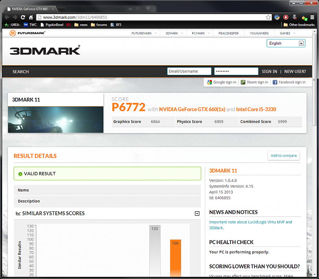Click the VALID RESULT info icon
The image size is (319, 279).
[20, 174]
